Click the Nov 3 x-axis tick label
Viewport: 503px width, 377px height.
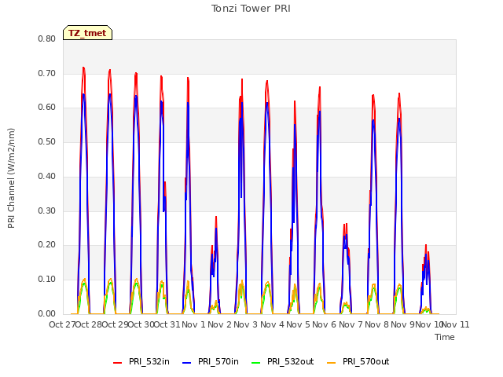pos(246,324)
